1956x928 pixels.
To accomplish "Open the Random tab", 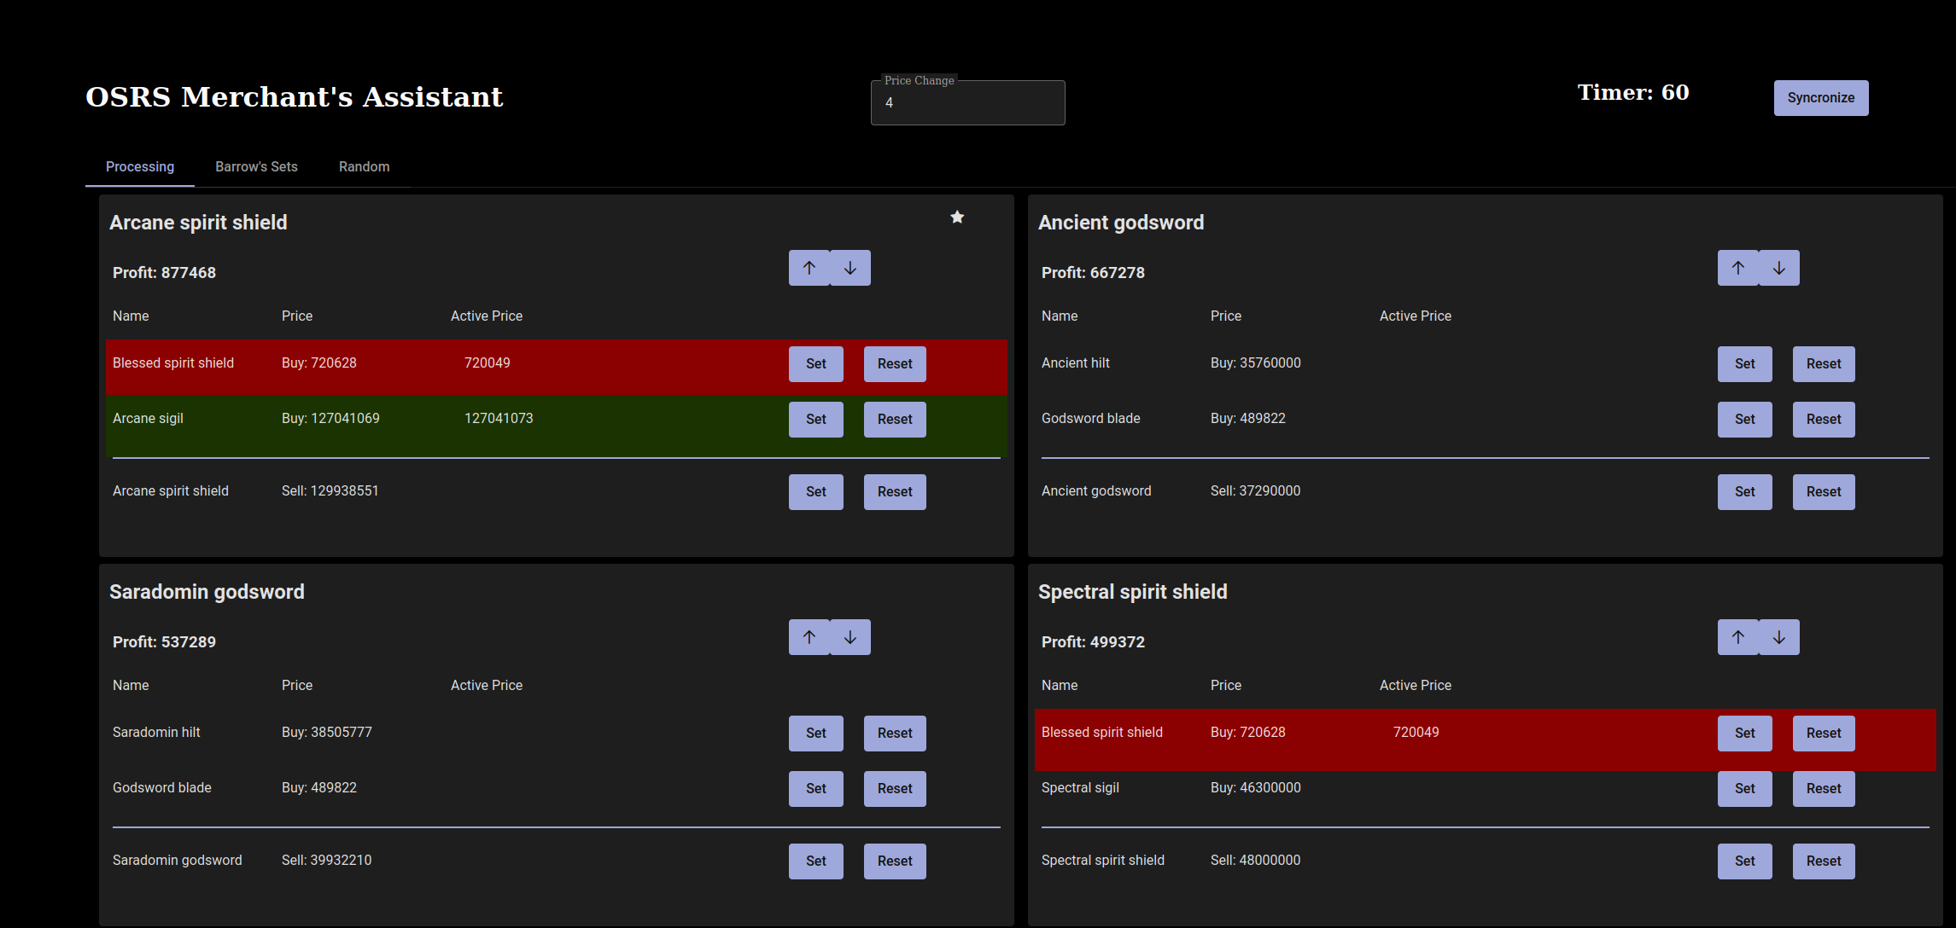I will (x=365, y=166).
